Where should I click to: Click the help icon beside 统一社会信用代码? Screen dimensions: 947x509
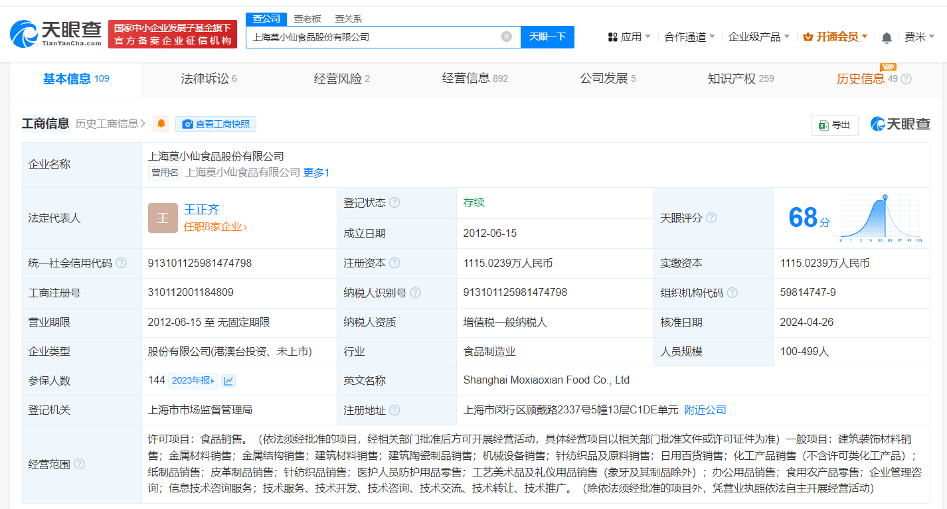tap(122, 263)
